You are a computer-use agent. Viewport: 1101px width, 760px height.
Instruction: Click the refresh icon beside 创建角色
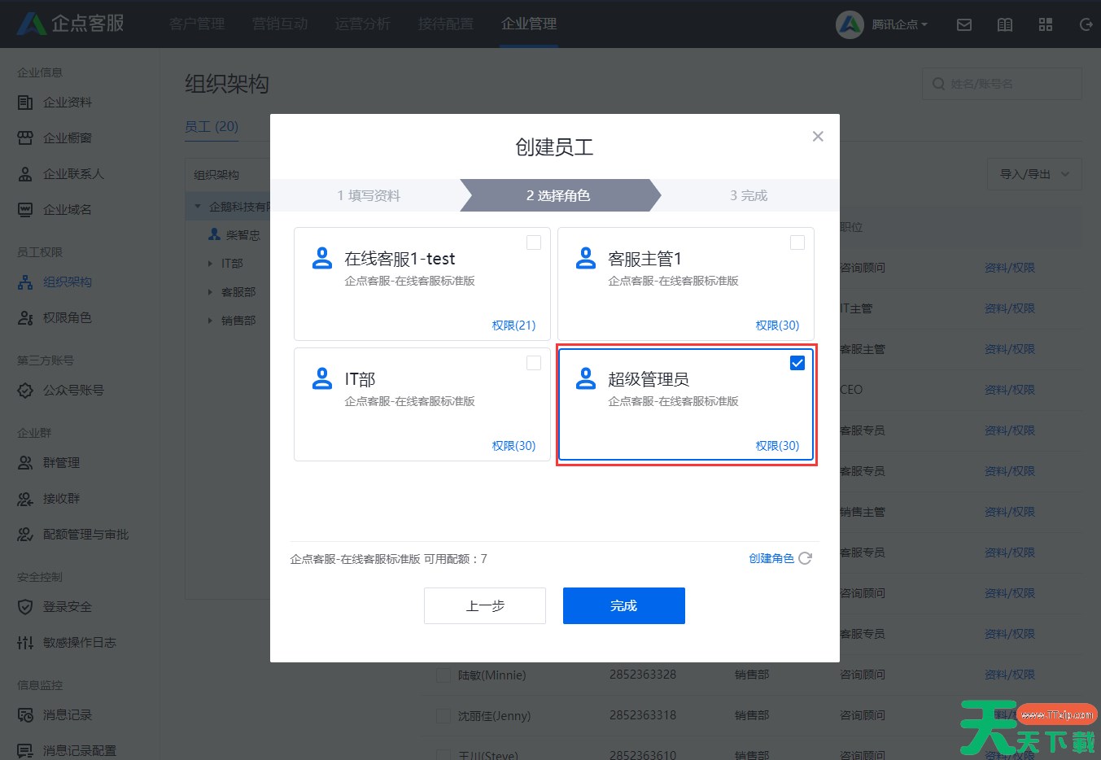point(806,558)
